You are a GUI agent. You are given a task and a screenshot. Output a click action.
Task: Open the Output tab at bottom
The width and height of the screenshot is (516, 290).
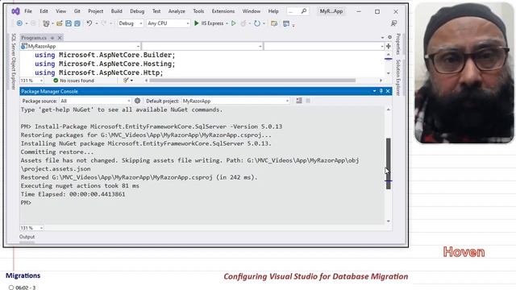(27, 237)
